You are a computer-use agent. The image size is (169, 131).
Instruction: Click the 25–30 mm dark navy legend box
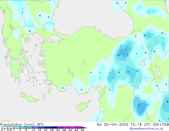click(x=54, y=128)
